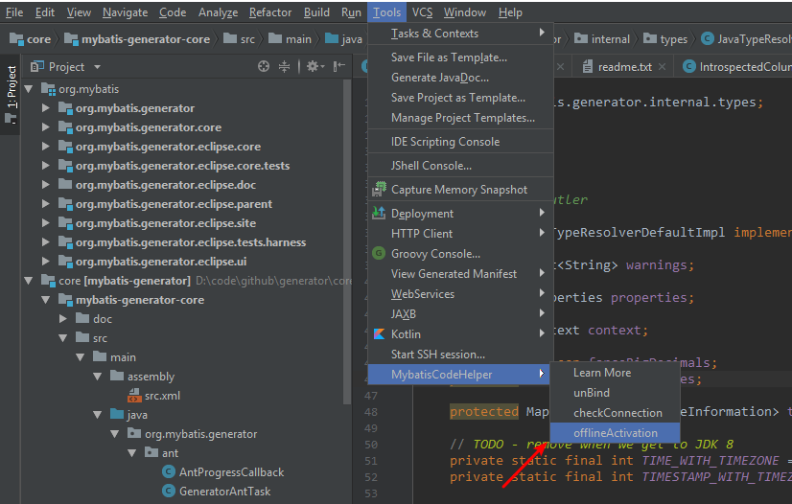Open the WebServices submenu
The image size is (792, 504).
click(460, 293)
